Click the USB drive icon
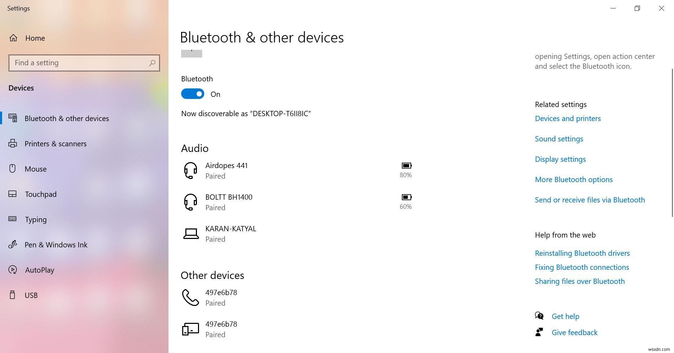Viewport: 674px width, 353px height. pyautogui.click(x=13, y=295)
